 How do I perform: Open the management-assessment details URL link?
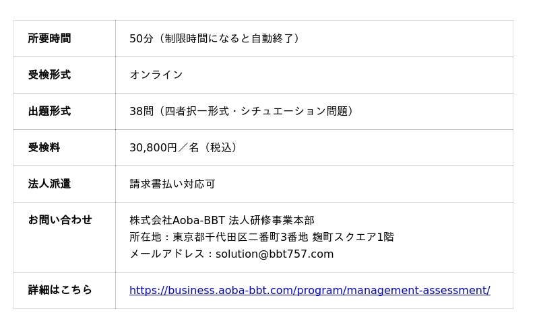pyautogui.click(x=310, y=290)
